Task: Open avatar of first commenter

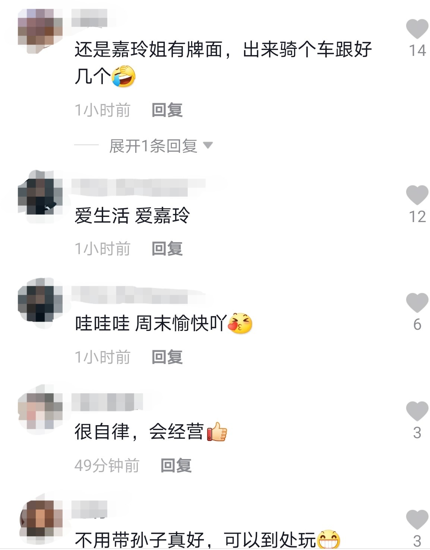Action: tap(40, 31)
